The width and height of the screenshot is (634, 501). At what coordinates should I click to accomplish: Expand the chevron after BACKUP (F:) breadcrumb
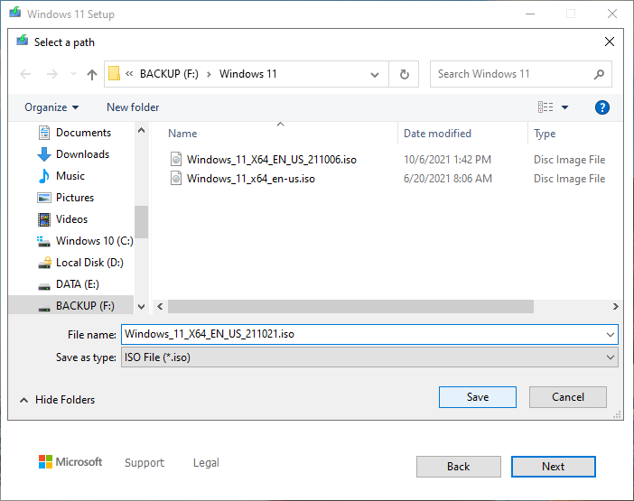click(x=209, y=74)
